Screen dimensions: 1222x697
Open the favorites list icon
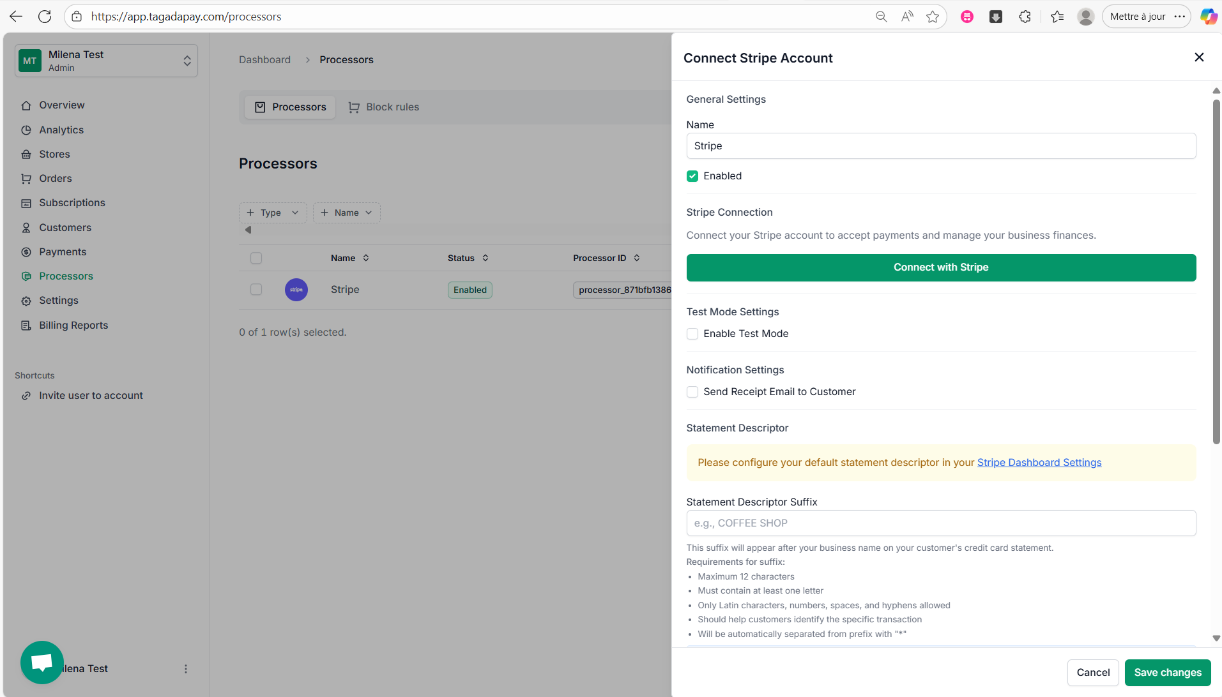pos(1057,17)
